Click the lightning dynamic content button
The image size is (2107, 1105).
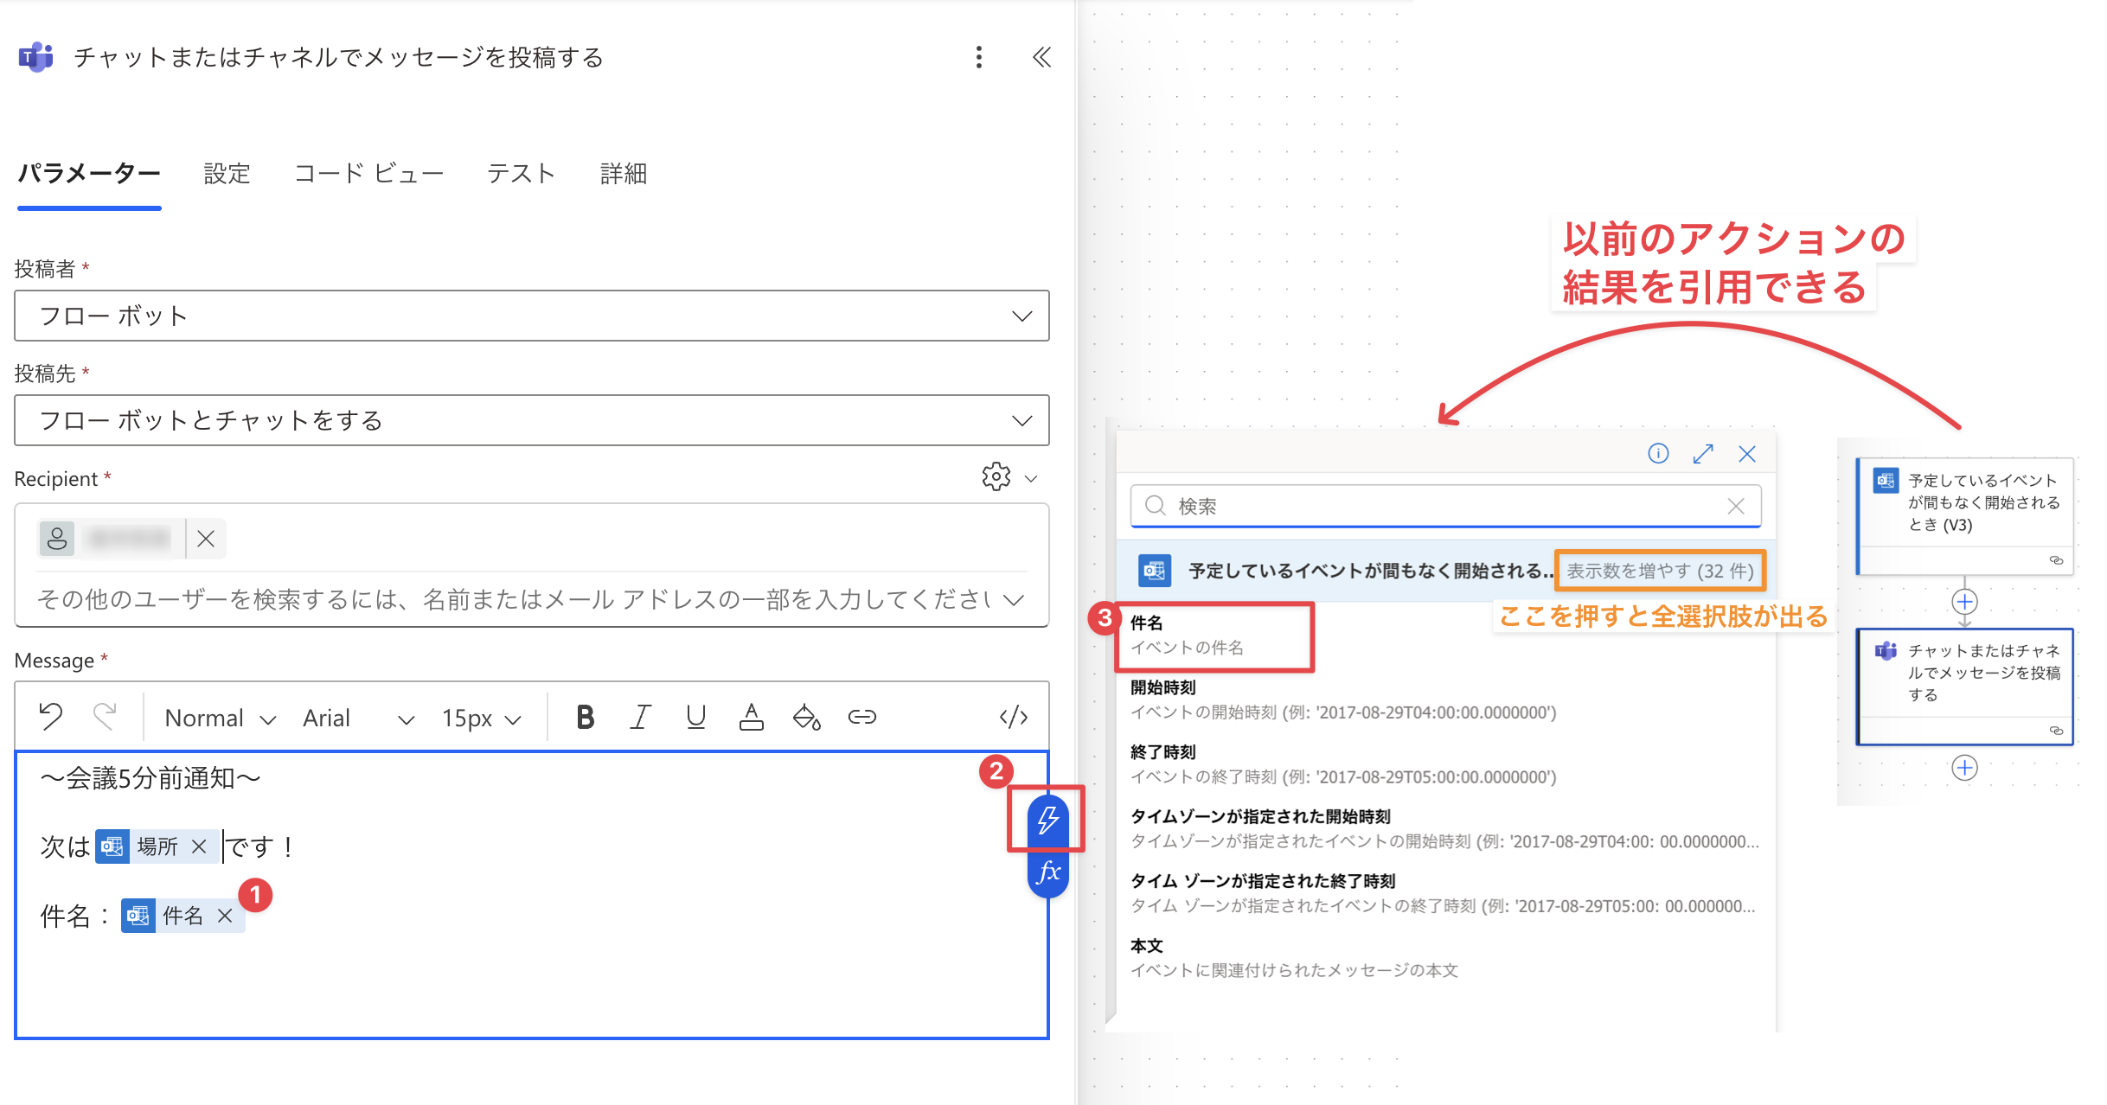click(1047, 819)
